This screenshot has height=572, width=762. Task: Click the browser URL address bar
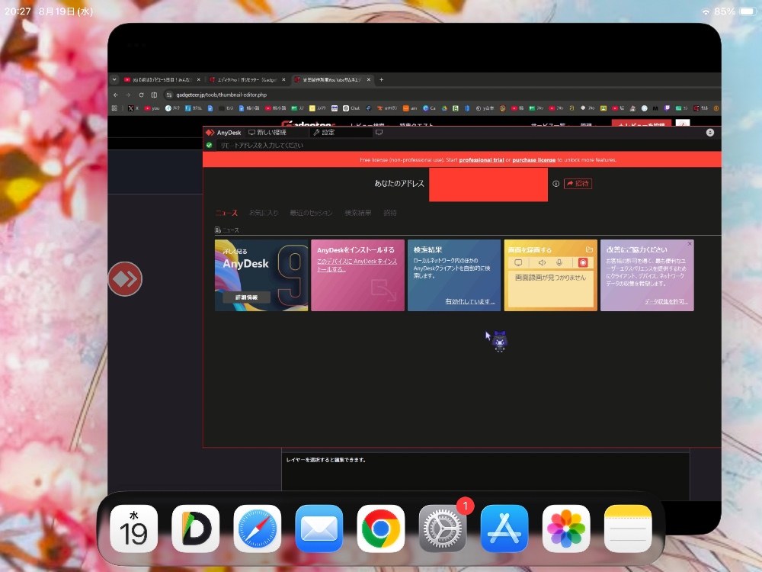coord(437,95)
